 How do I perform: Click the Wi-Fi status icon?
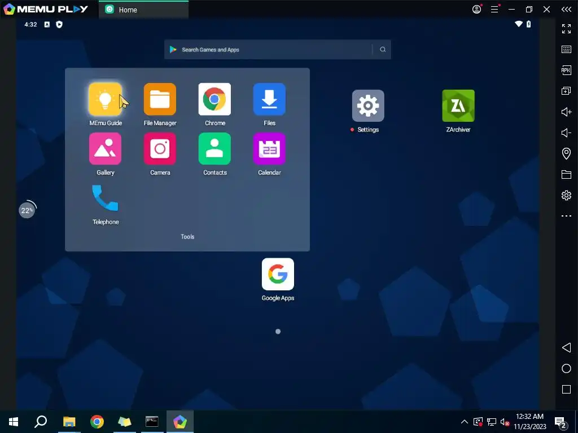pyautogui.click(x=519, y=24)
